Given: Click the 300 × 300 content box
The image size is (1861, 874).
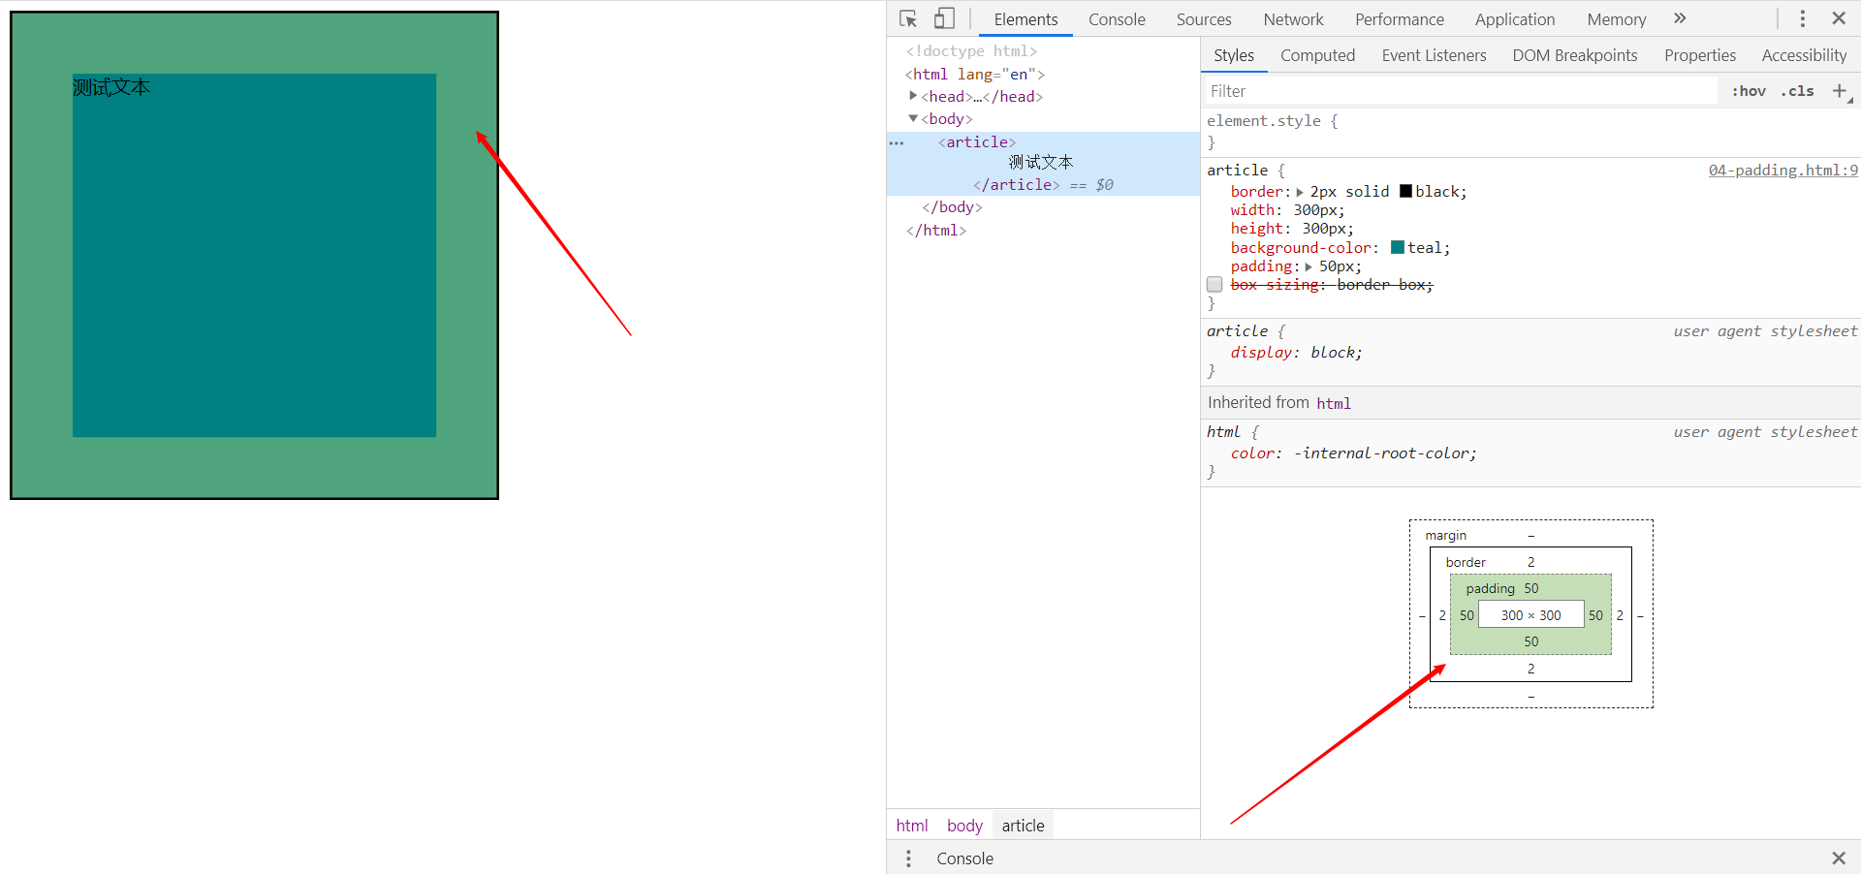Looking at the screenshot, I should [x=1530, y=615].
